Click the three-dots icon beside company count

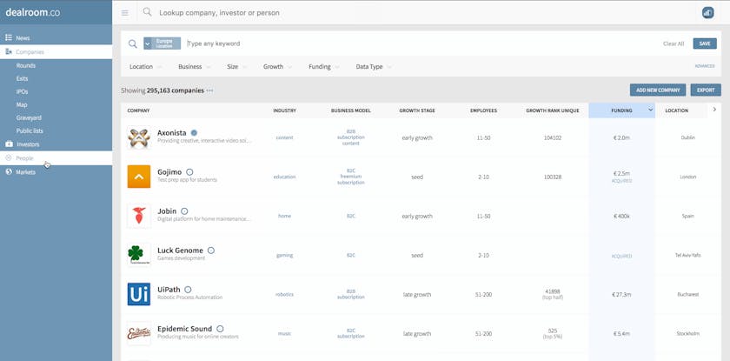209,90
